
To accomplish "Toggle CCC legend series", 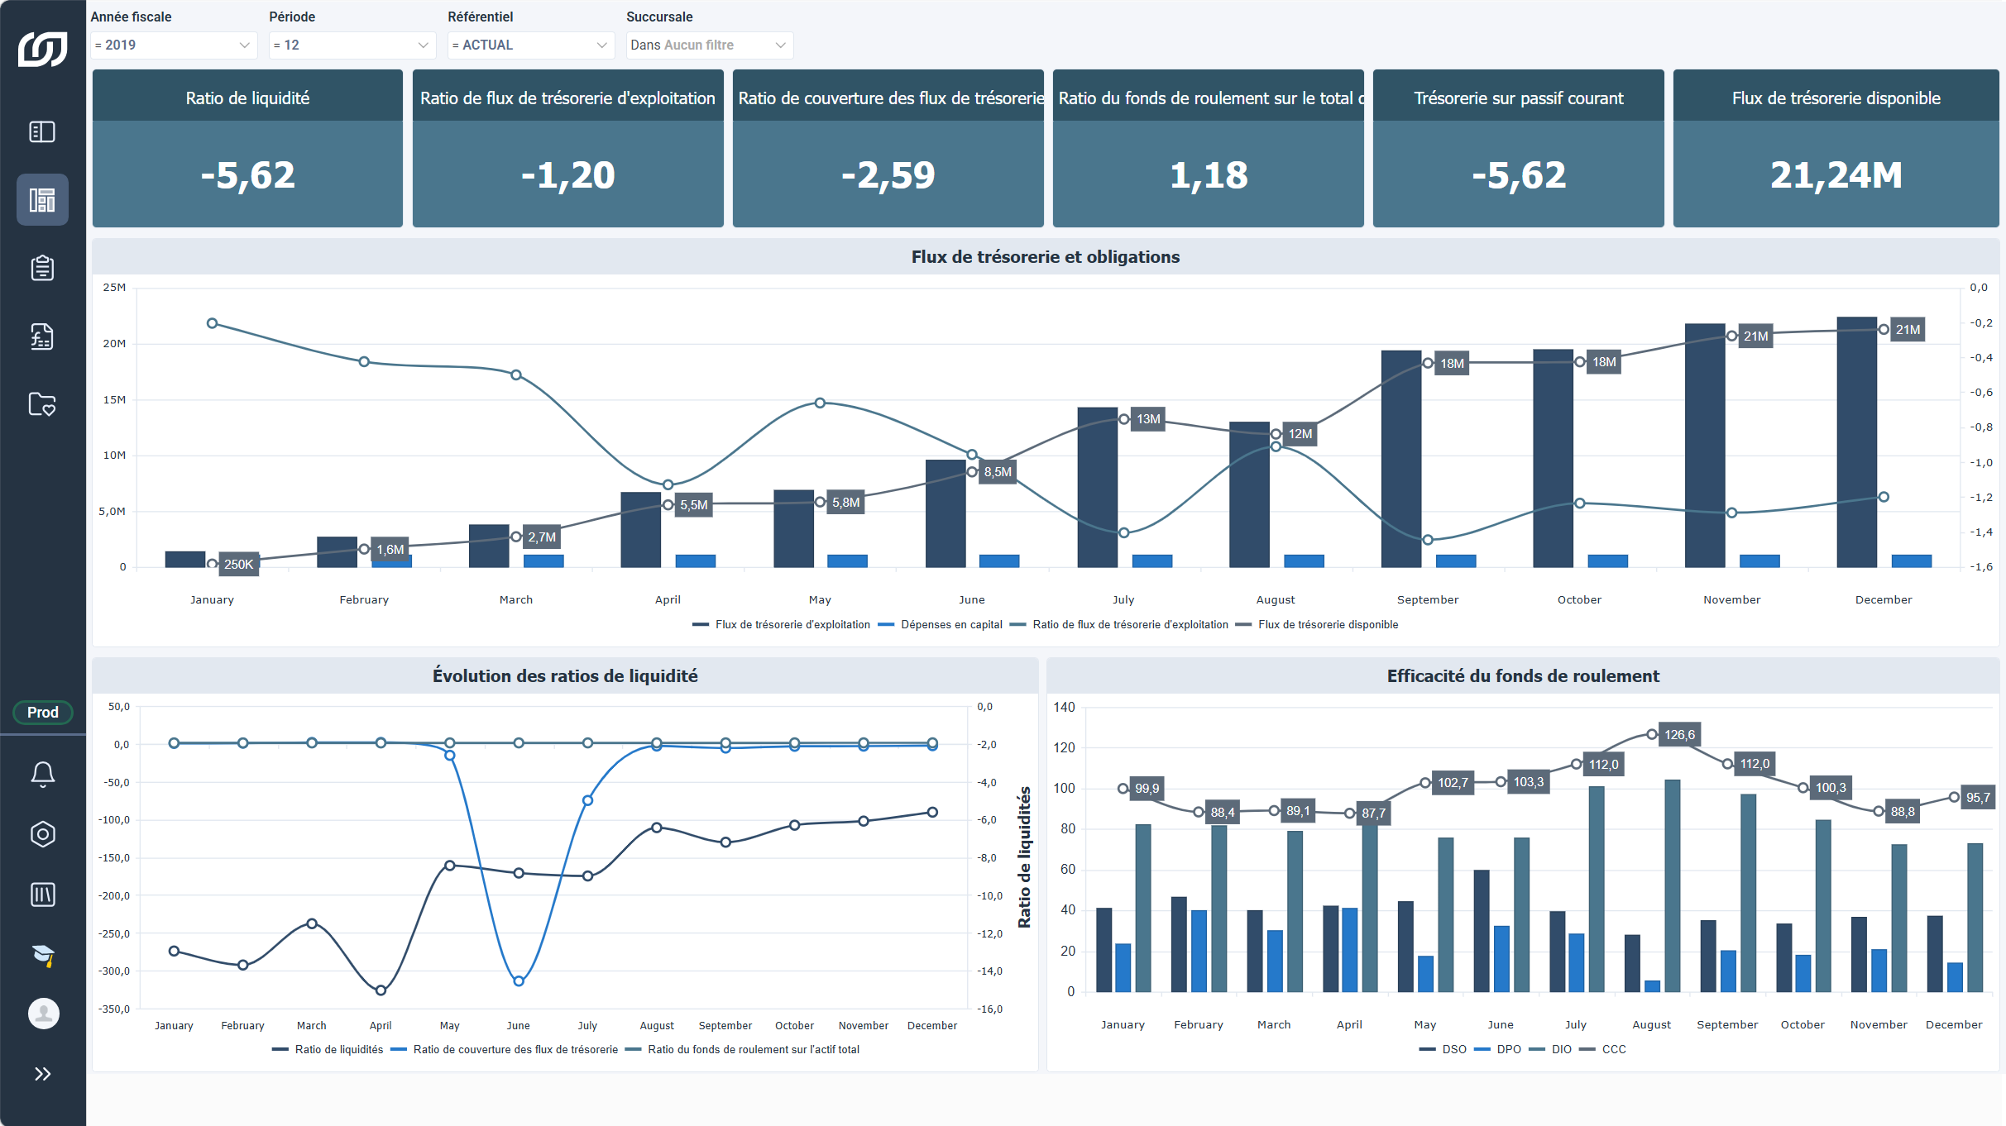I will coord(1603,1049).
